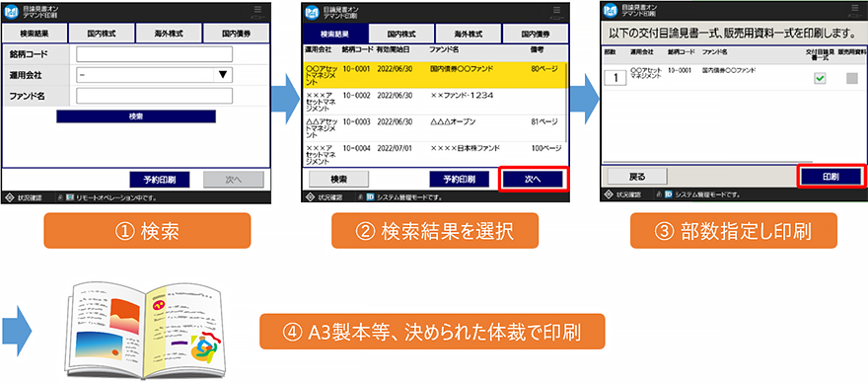This screenshot has height=383, width=868.
Task: Click the wide 検索 button on the search screen
Action: [x=136, y=116]
